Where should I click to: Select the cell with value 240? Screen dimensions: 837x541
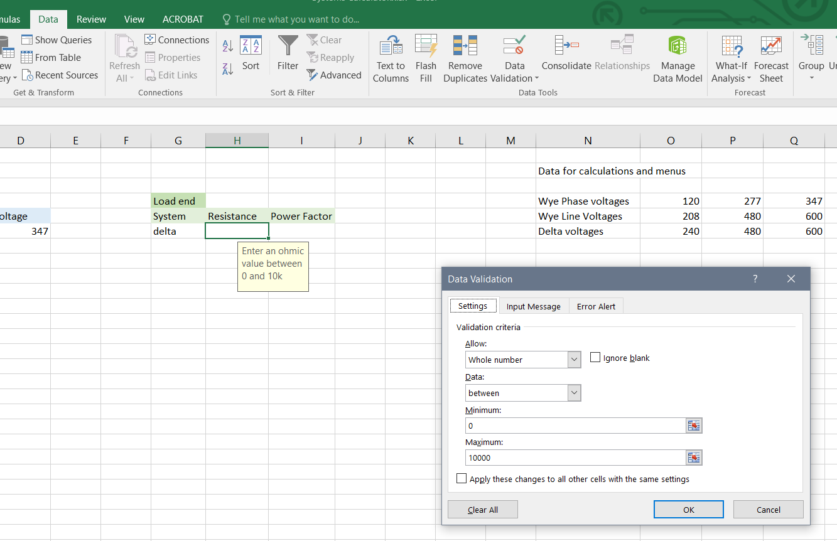pyautogui.click(x=671, y=231)
